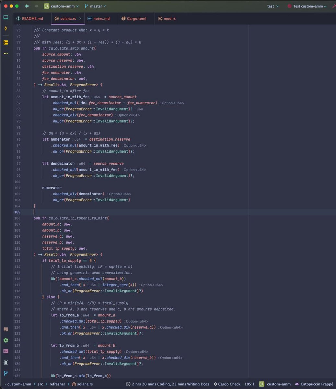Open the master branch dropdown
Screen dimensions: 336x389
[98, 6]
